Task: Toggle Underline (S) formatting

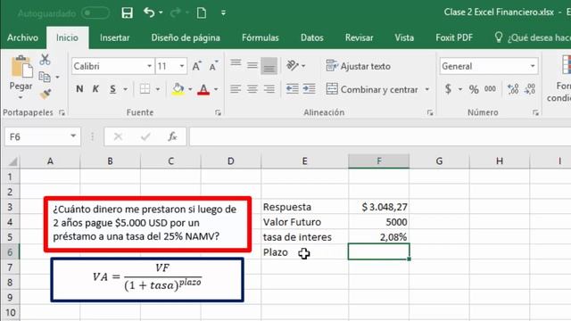Action: click(113, 89)
